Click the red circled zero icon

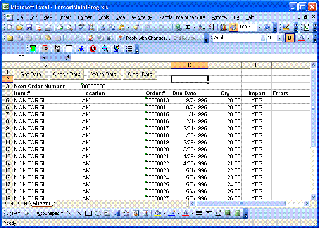pos(93,49)
